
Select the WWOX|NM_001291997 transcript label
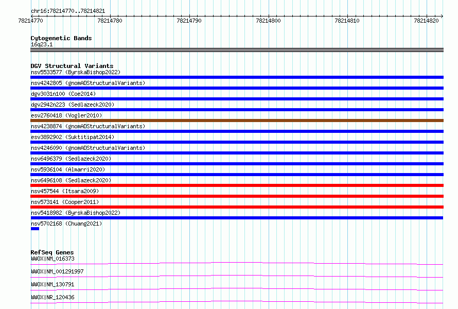pos(57,271)
